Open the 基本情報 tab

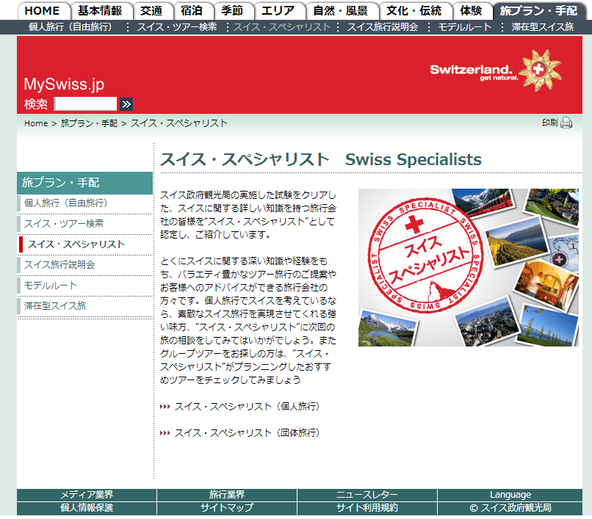coord(101,10)
